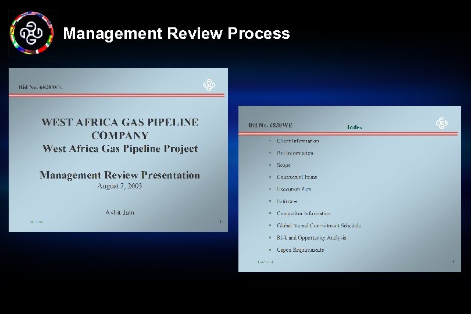Viewport: 471px width, 314px height.
Task: Click 'Management Review Presentation' text
Action: (x=120, y=175)
